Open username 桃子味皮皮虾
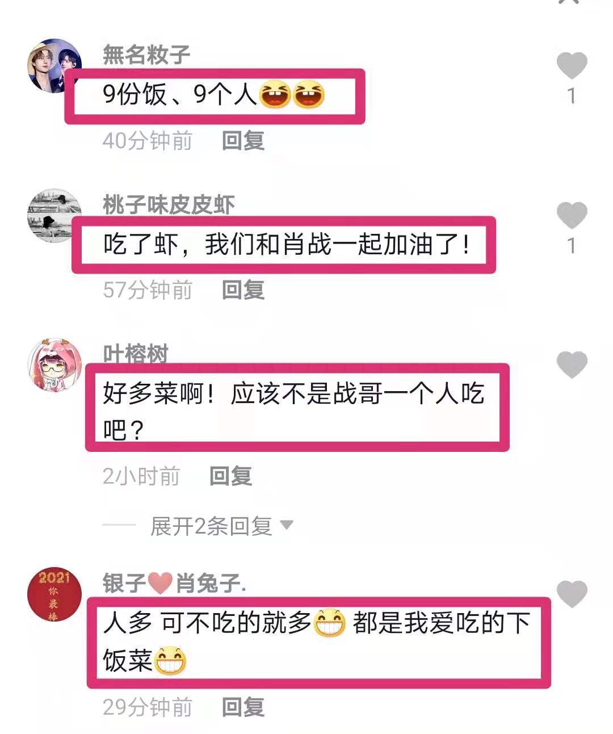 pyautogui.click(x=169, y=205)
